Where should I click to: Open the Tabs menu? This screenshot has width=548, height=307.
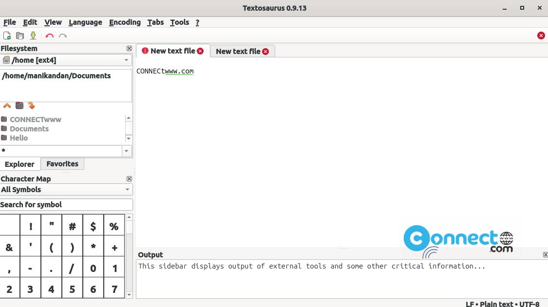tap(155, 22)
